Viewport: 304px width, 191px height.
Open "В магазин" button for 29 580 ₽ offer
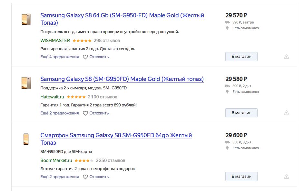coord(241,113)
